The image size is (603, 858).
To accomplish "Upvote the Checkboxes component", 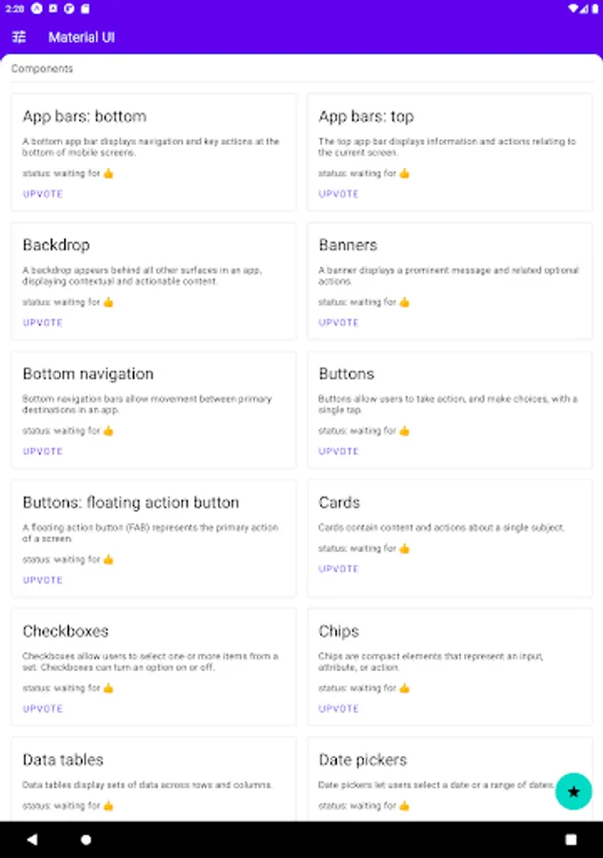I will [x=43, y=708].
